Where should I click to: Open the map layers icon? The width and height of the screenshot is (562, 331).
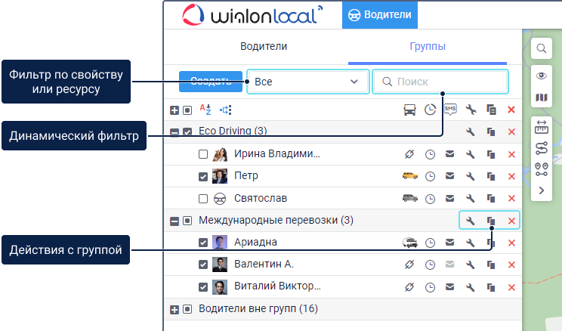(x=541, y=97)
